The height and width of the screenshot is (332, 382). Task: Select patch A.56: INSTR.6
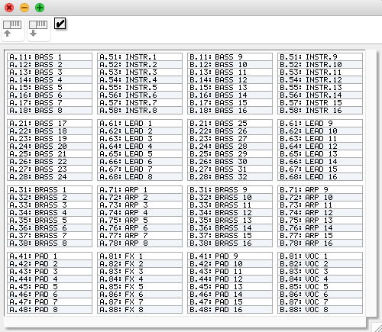click(140, 95)
